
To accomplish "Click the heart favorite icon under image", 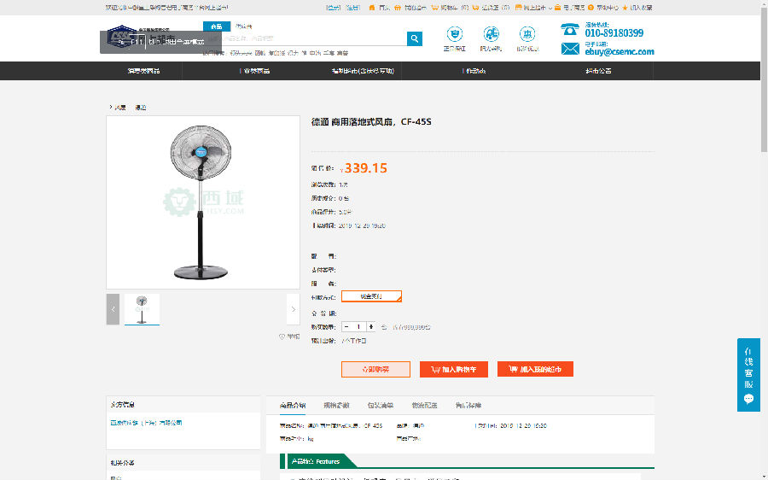I will point(282,337).
